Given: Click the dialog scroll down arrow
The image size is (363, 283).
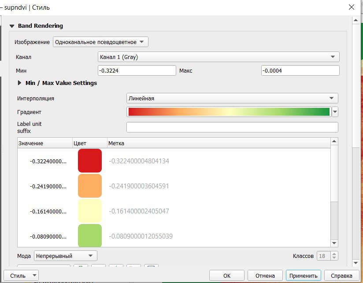Looking at the screenshot, I should pyautogui.click(x=356, y=263).
